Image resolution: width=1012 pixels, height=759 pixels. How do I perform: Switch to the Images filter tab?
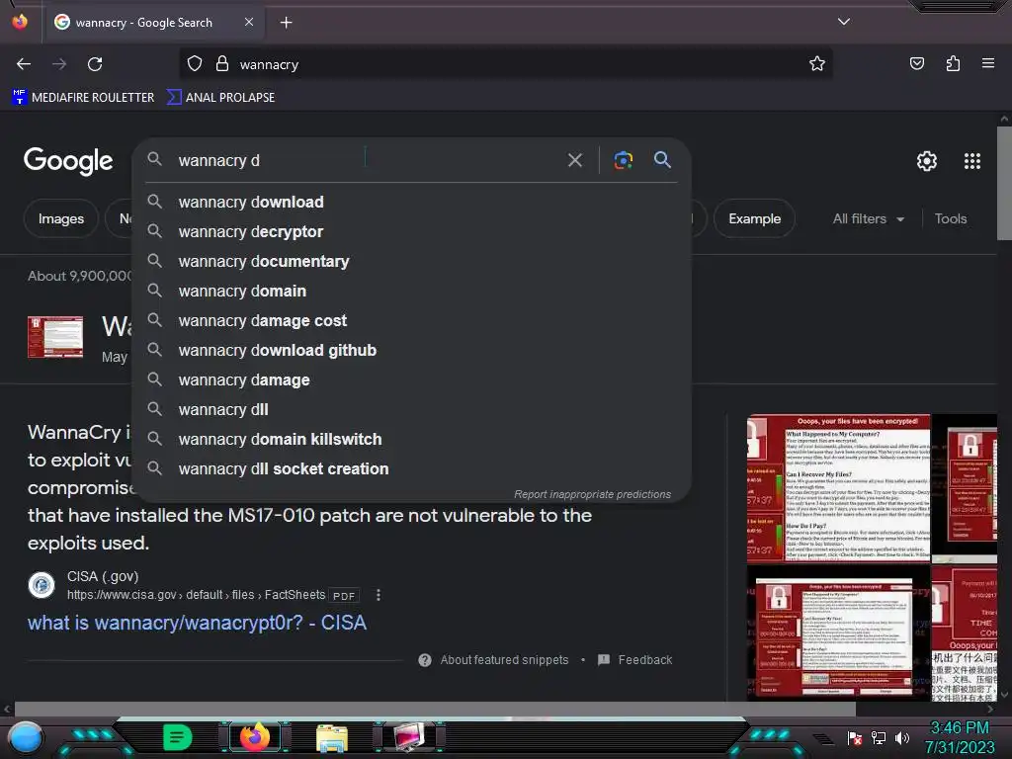point(60,218)
